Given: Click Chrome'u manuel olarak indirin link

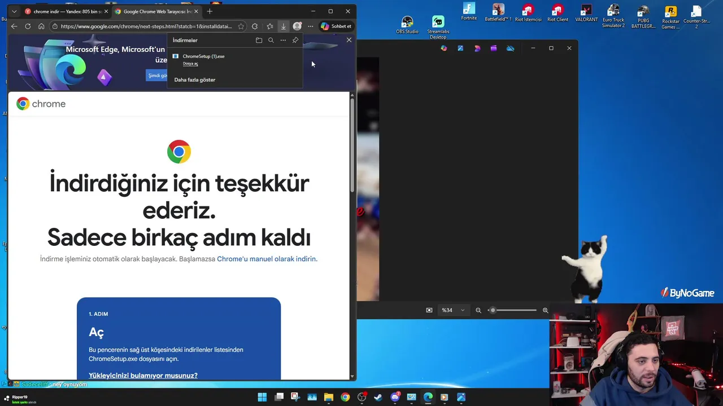Looking at the screenshot, I should [x=267, y=259].
